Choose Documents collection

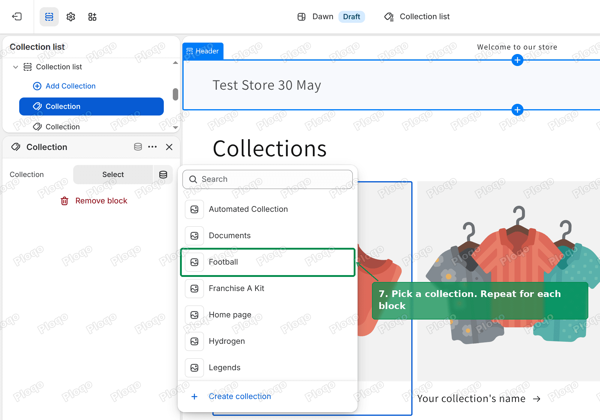click(268, 235)
